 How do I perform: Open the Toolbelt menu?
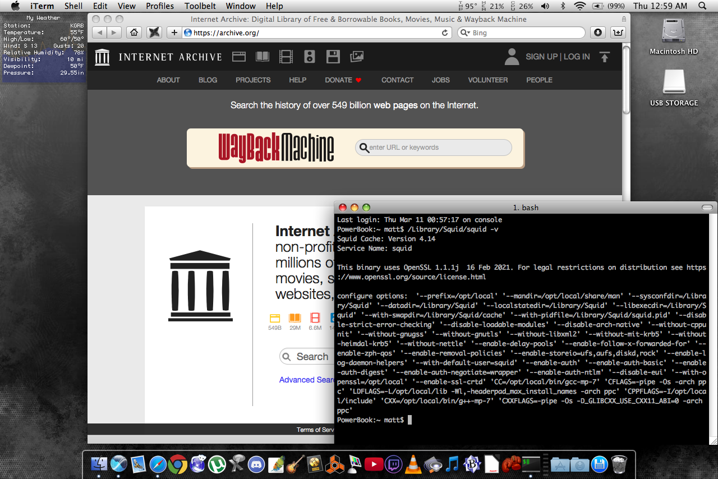pos(200,6)
